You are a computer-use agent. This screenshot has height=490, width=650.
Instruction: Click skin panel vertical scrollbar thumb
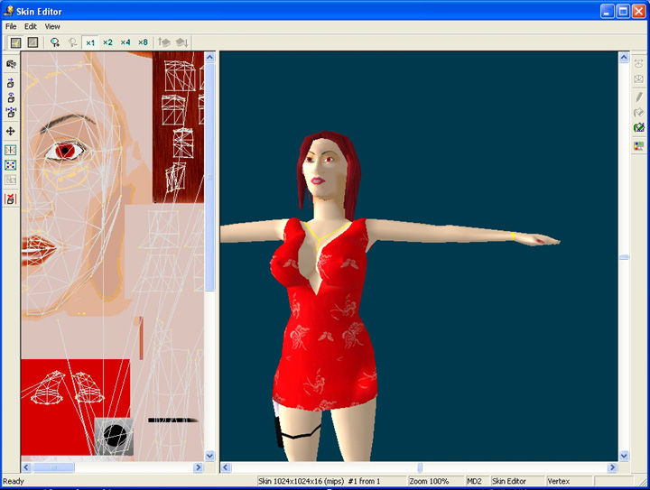[209, 177]
